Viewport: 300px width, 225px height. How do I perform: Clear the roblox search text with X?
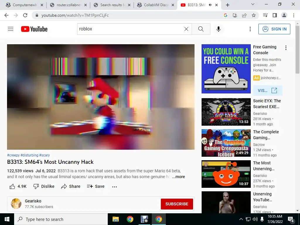[186, 29]
